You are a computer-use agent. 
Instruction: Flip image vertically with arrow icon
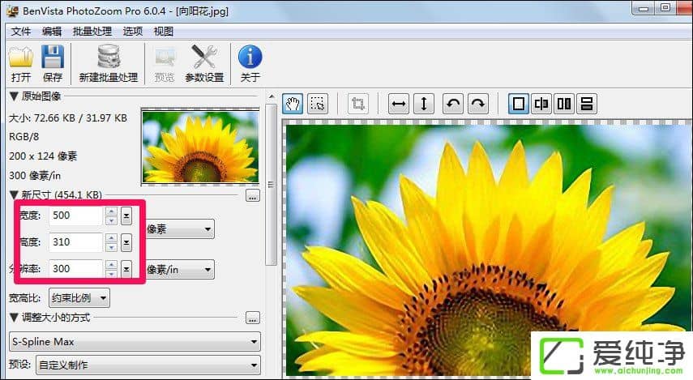coord(424,104)
